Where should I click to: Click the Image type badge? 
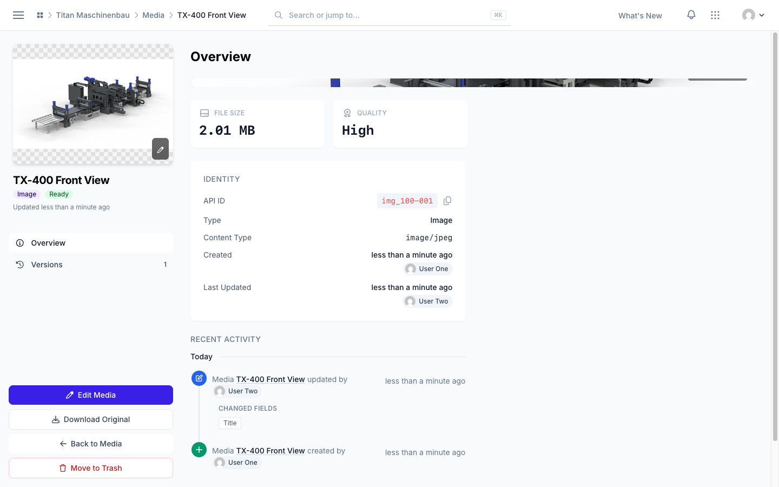point(27,194)
